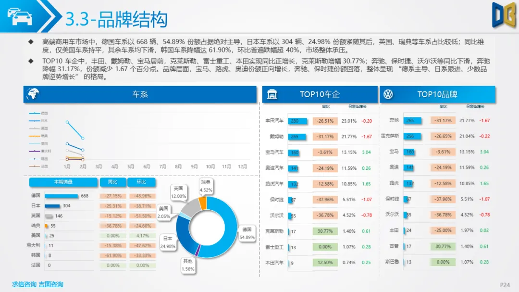Click the 英国 146 sales bar
The width and height of the screenshot is (519, 292).
coord(49,216)
